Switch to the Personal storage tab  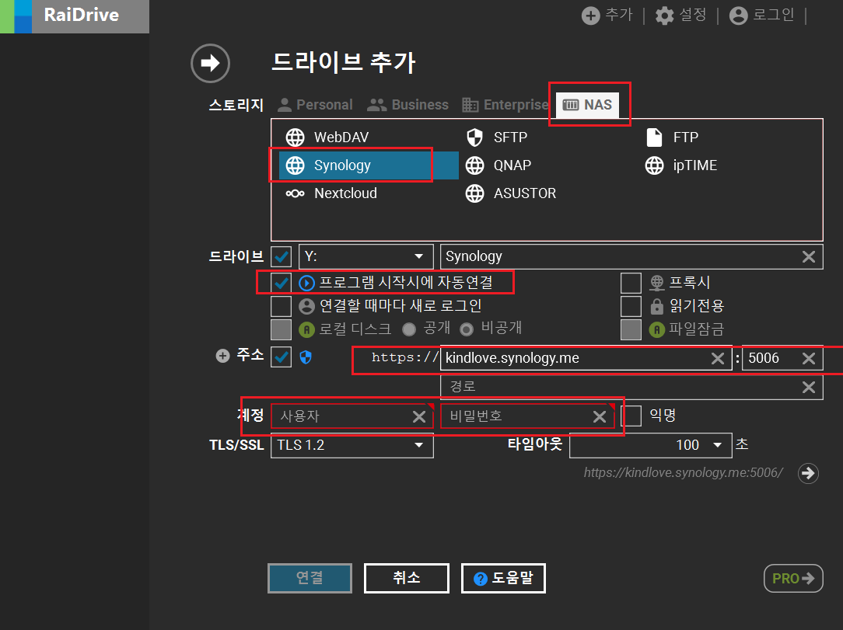[316, 105]
